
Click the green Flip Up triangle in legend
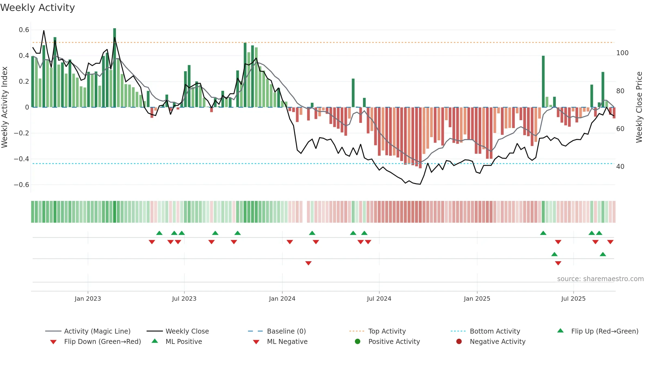pos(560,331)
